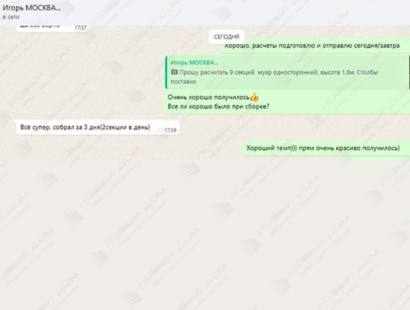410x310 pixels.
Task: Click the 'в сети' online status text
Action: point(11,17)
